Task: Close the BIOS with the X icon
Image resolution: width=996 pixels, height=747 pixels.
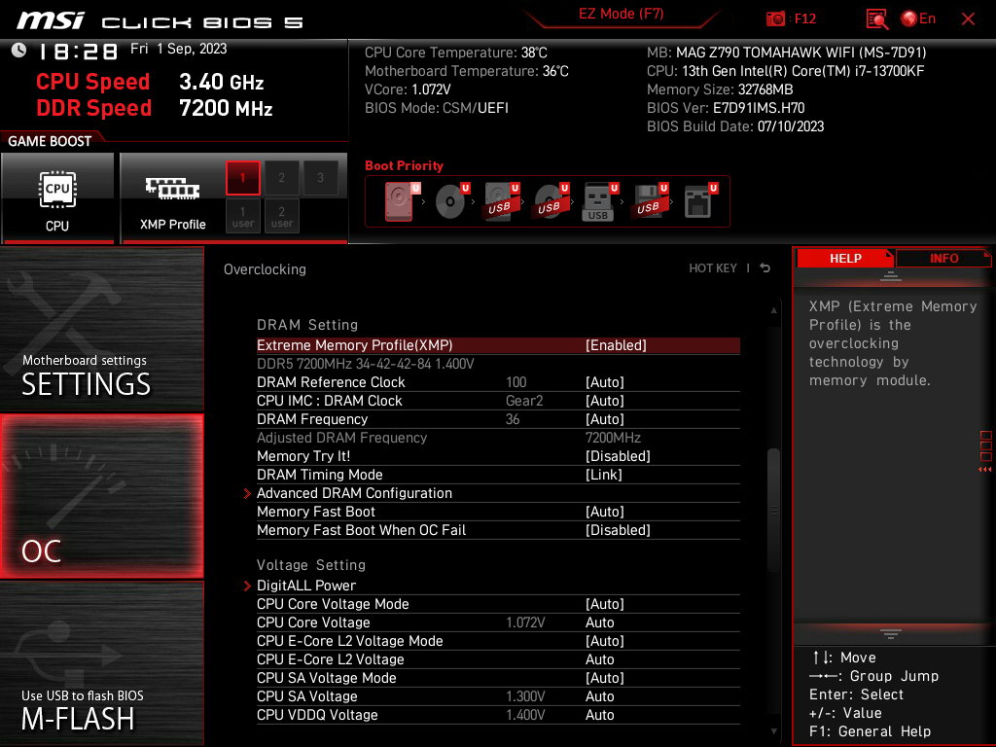Action: coord(968,19)
